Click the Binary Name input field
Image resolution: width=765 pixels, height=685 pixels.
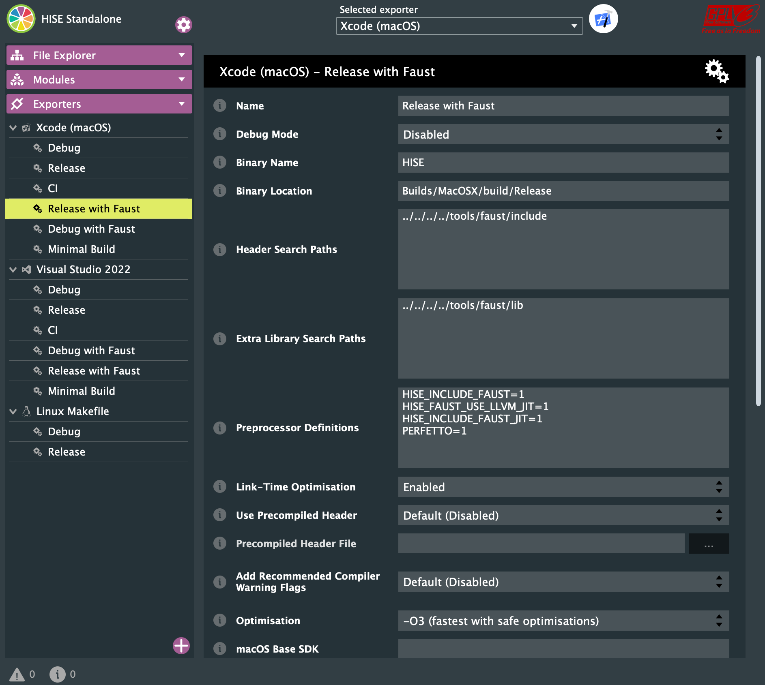click(563, 163)
